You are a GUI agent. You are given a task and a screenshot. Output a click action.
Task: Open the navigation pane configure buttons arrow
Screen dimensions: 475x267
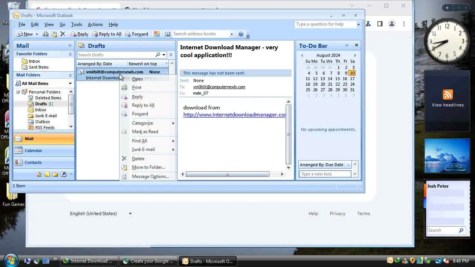71,174
